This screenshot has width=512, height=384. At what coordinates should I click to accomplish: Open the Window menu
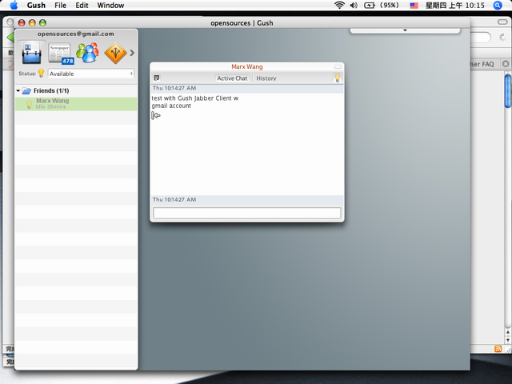pyautogui.click(x=110, y=6)
